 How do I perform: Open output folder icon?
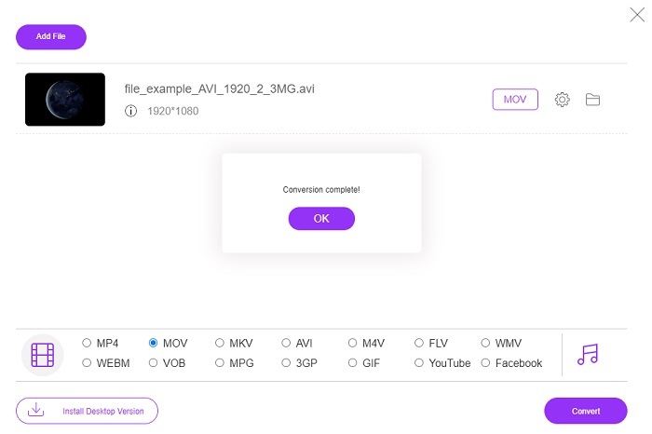[592, 100]
